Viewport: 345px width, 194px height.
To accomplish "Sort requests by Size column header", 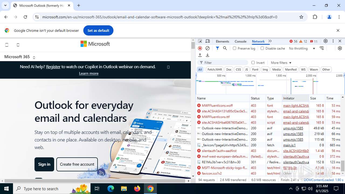I will click(317, 98).
